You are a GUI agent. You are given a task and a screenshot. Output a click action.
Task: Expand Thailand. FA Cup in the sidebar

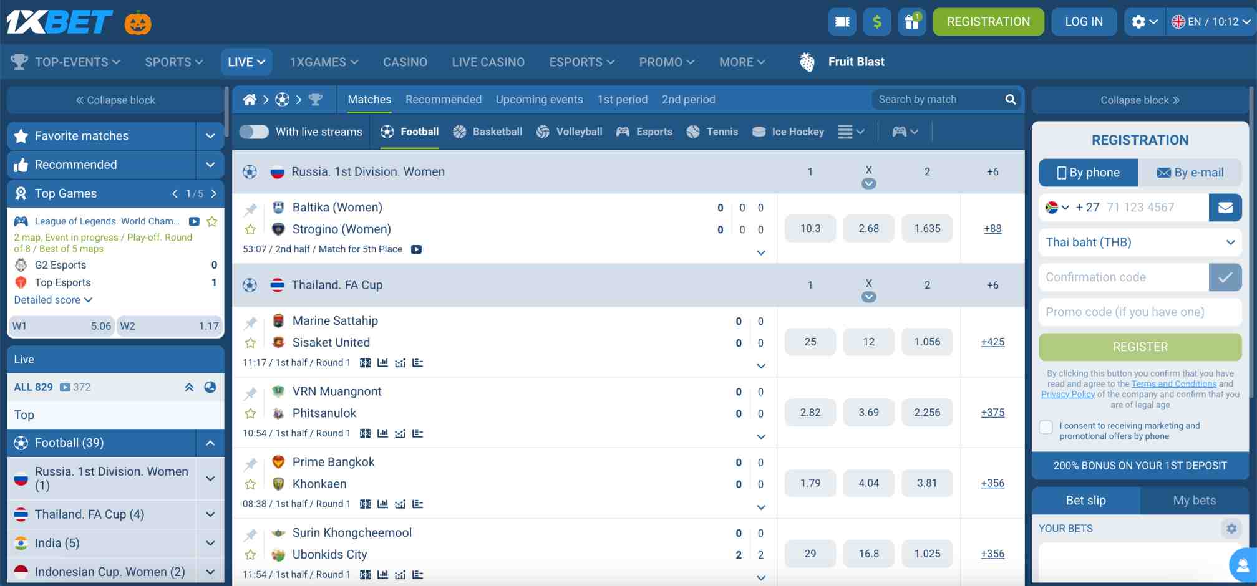(x=210, y=514)
